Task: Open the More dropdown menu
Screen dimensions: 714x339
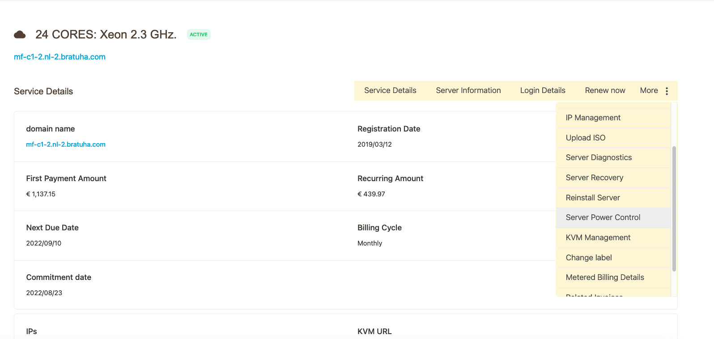Action: pos(649,91)
